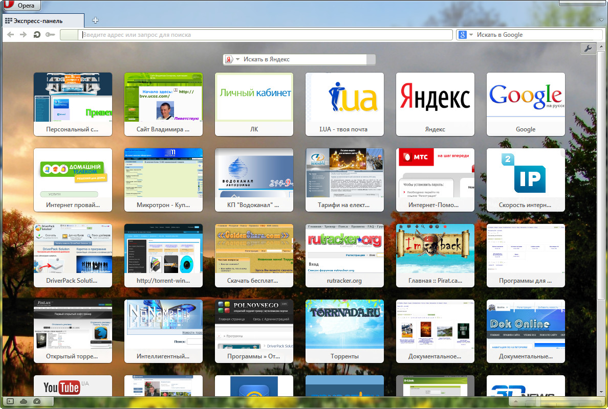Open the closed tabs dropdown arrow
Image resolution: width=608 pixels, height=409 pixels.
coord(601,20)
